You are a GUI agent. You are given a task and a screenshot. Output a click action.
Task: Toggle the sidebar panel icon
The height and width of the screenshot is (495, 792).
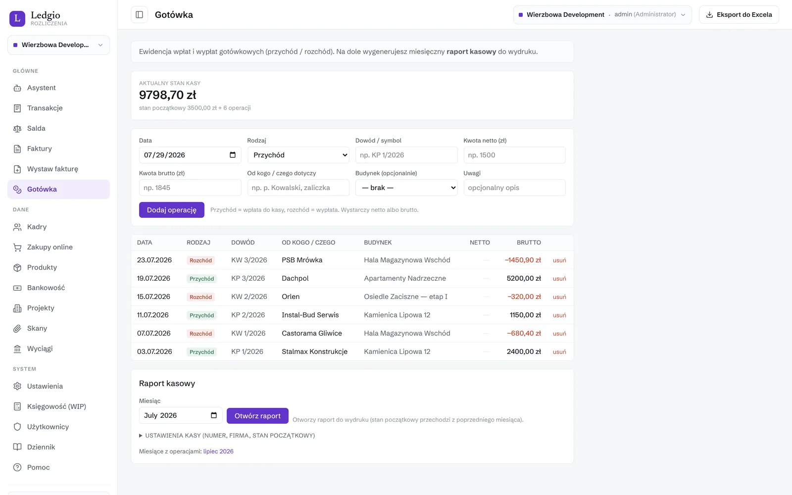click(x=139, y=15)
